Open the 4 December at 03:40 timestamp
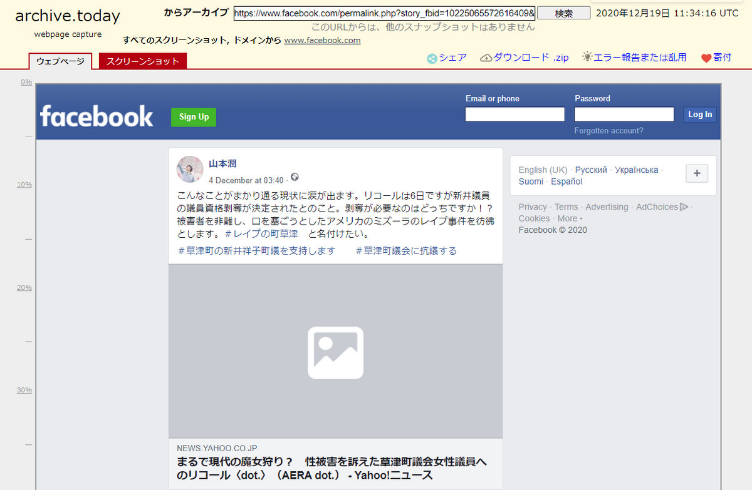 coord(246,180)
